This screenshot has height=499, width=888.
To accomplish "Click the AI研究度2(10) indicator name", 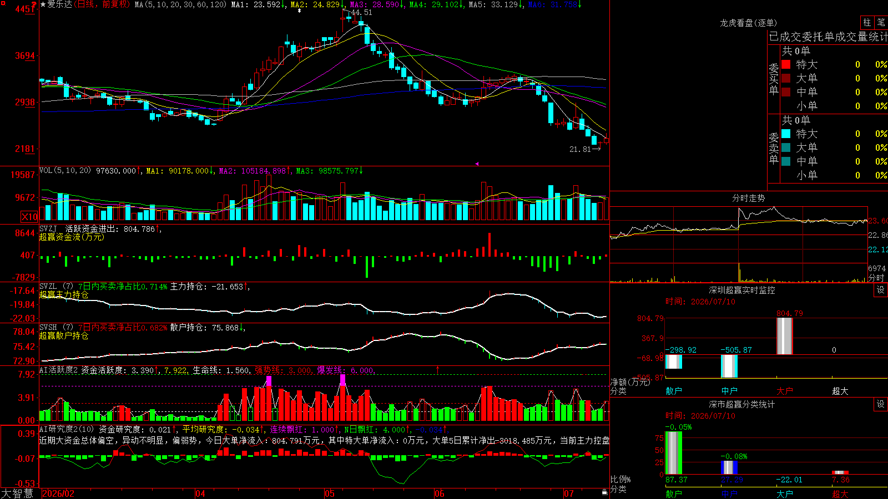I will (67, 429).
